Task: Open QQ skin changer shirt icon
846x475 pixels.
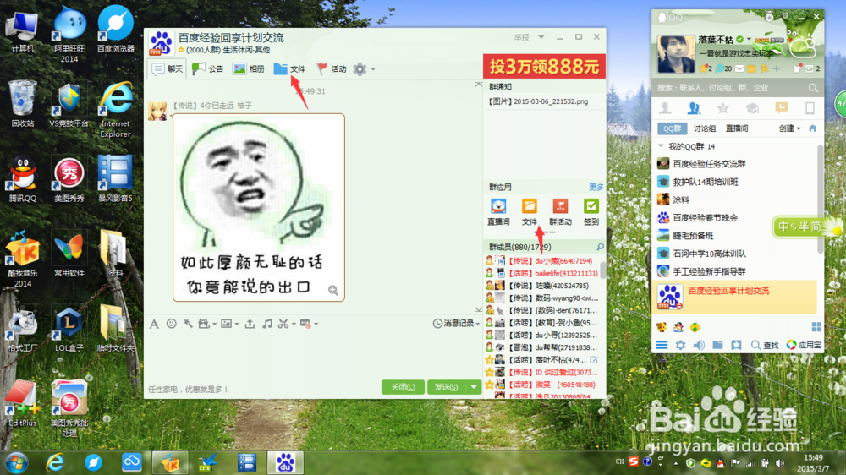Action: [797, 68]
